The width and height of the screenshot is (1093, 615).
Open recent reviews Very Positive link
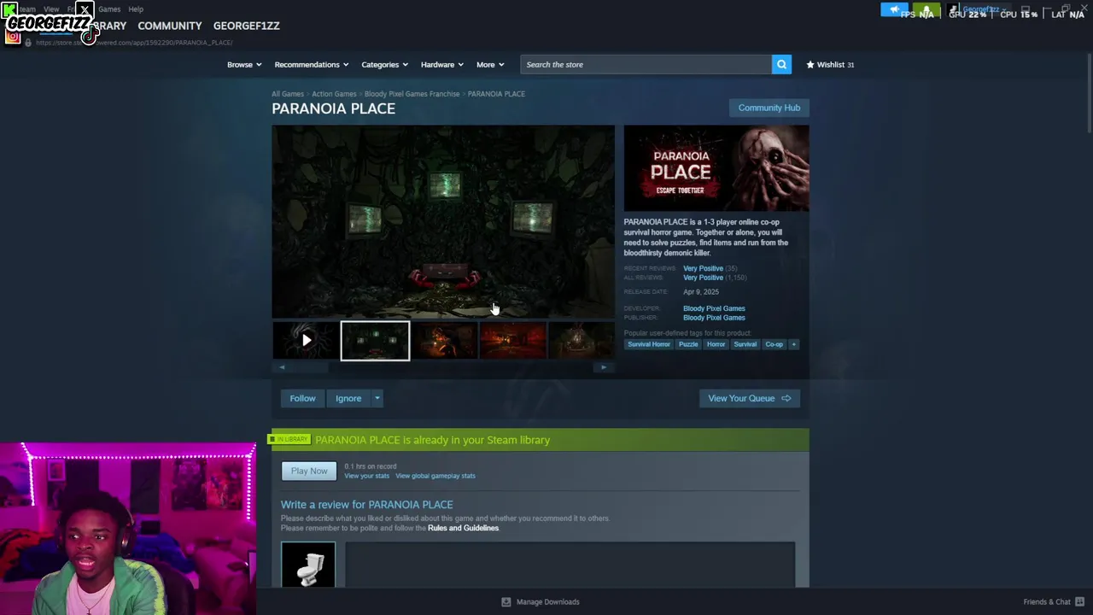coord(703,268)
